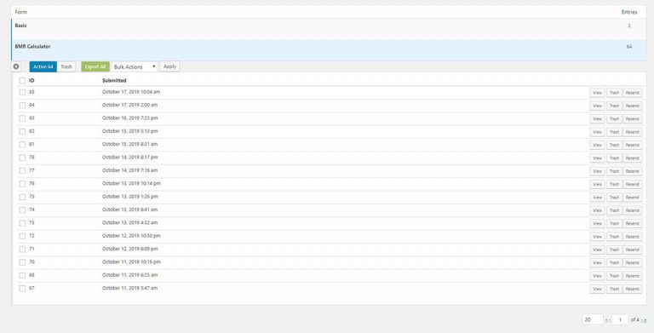Trash entry 81
The image size is (654, 333).
click(x=614, y=146)
